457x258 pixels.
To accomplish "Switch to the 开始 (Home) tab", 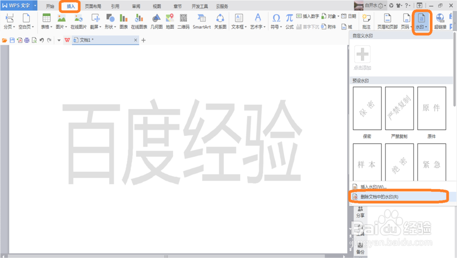I will pos(50,6).
